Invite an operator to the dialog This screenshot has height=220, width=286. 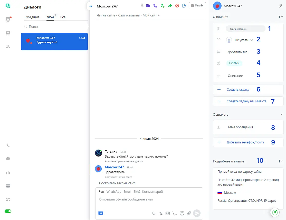point(162,6)
